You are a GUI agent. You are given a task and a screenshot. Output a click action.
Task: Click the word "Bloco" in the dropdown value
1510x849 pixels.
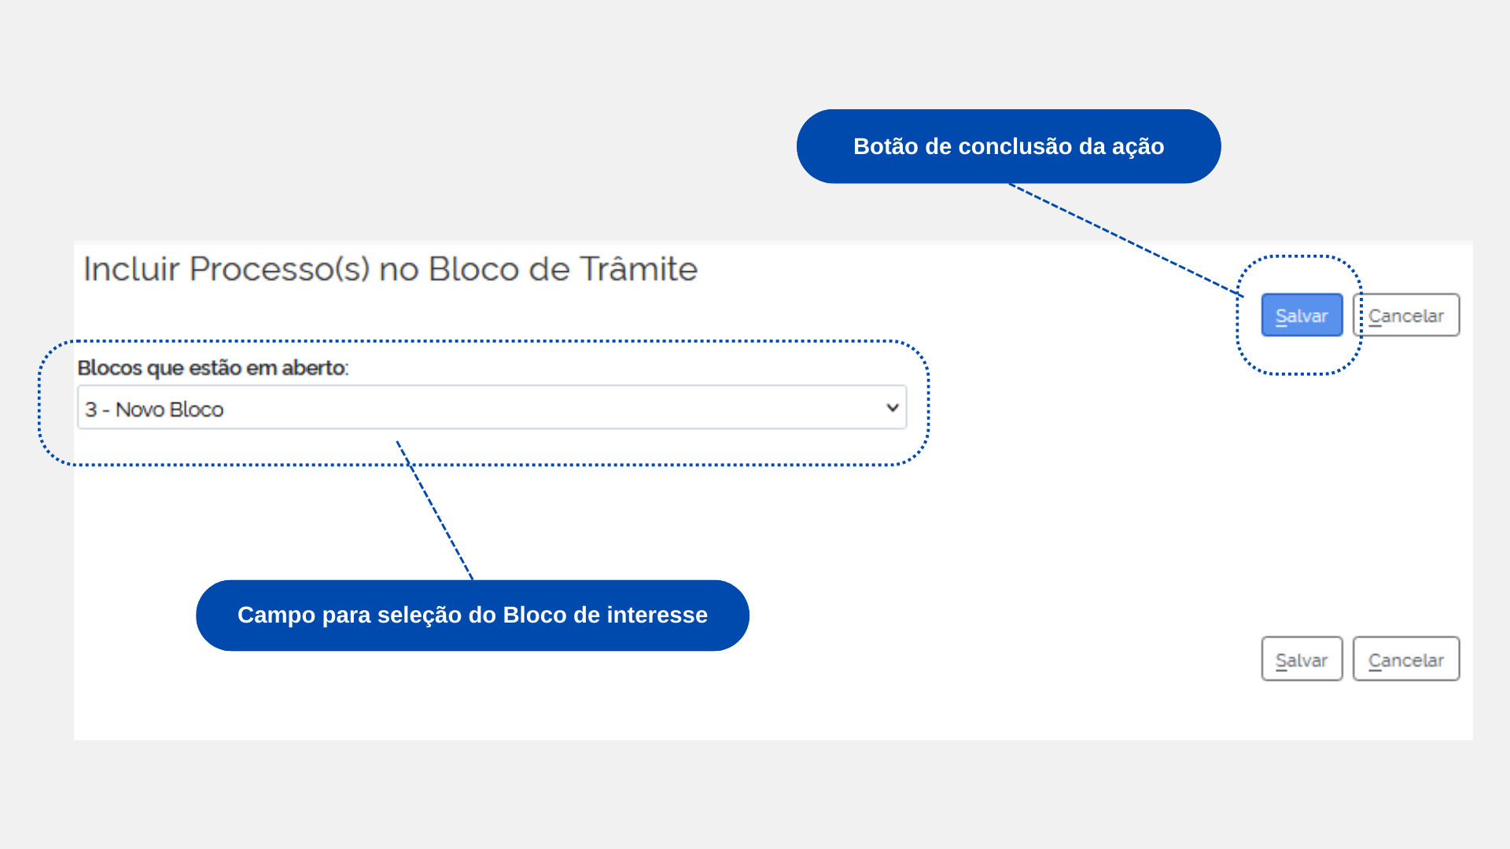click(197, 410)
